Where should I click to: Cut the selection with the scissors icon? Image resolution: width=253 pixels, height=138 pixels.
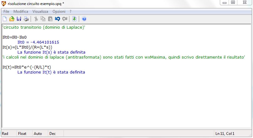(36, 19)
